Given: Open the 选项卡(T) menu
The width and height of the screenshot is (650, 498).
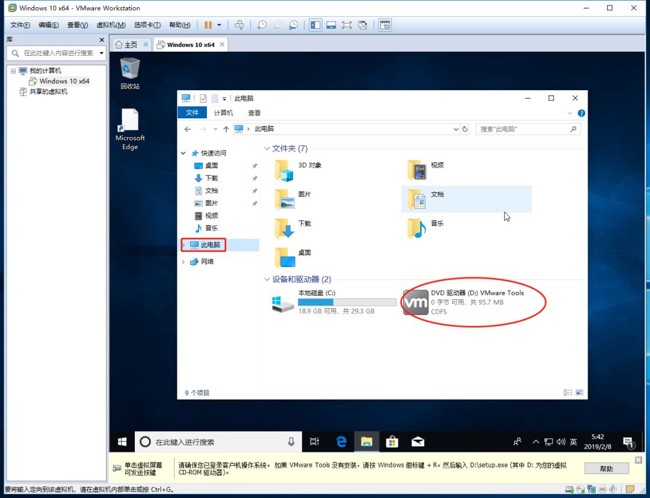Looking at the screenshot, I should (x=147, y=25).
